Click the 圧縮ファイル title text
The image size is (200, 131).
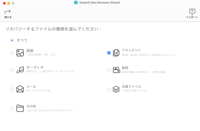click(132, 87)
